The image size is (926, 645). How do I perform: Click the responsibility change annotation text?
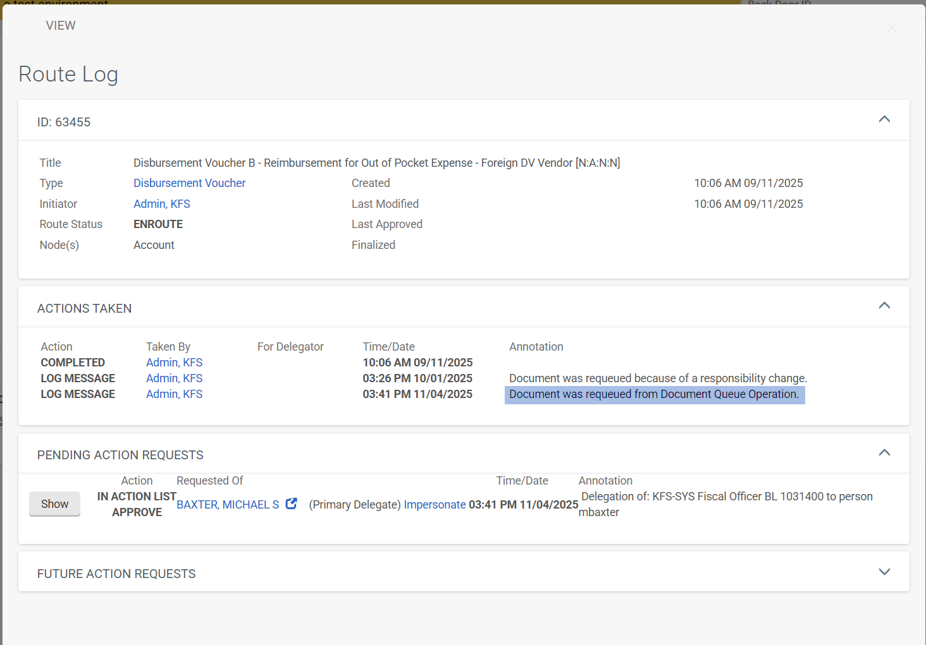click(x=658, y=378)
